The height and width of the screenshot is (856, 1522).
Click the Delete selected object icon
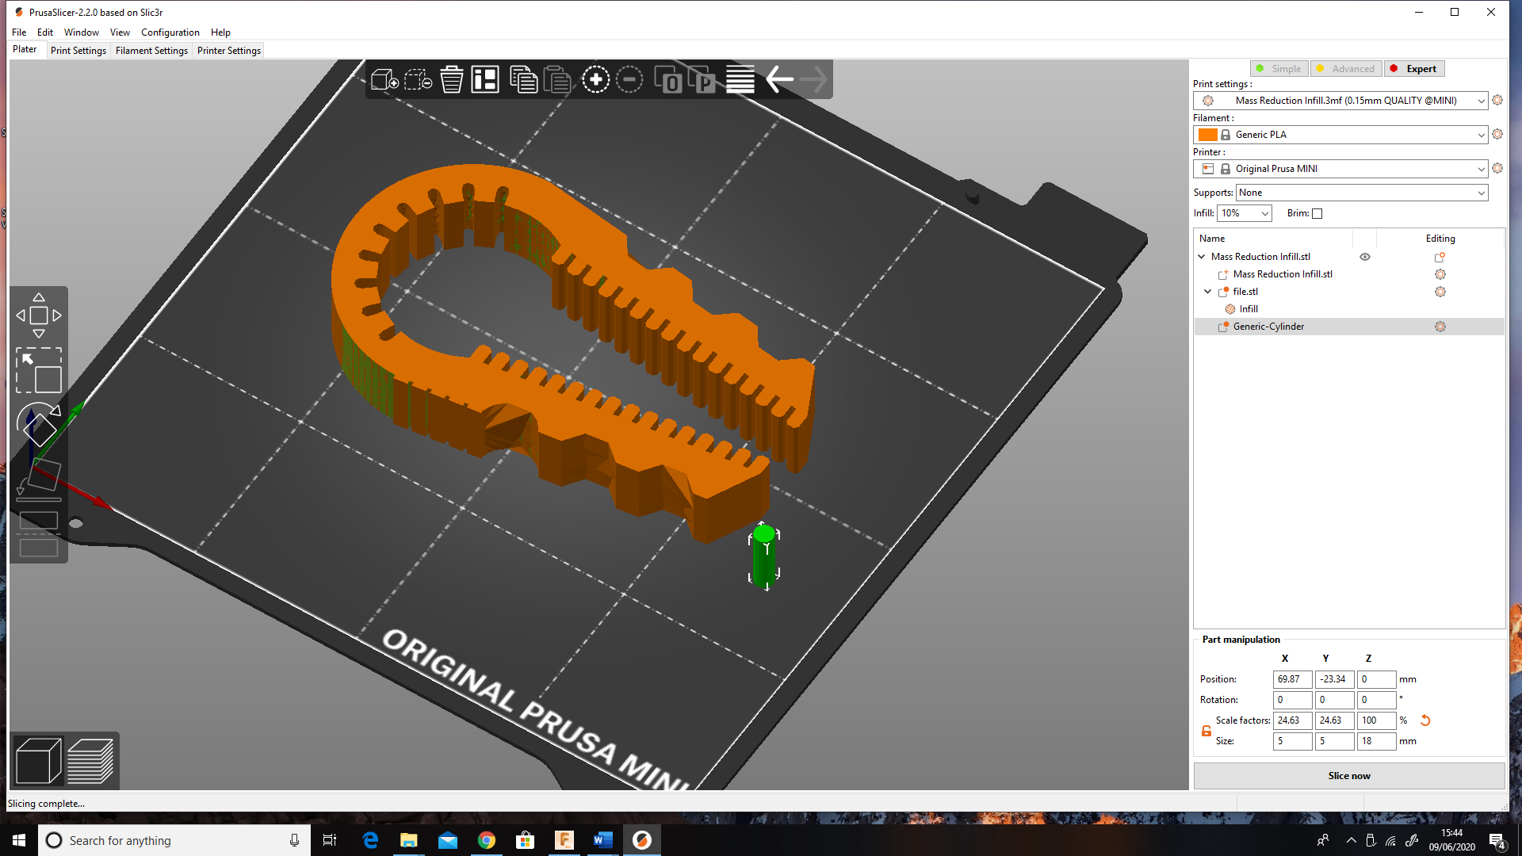point(418,79)
